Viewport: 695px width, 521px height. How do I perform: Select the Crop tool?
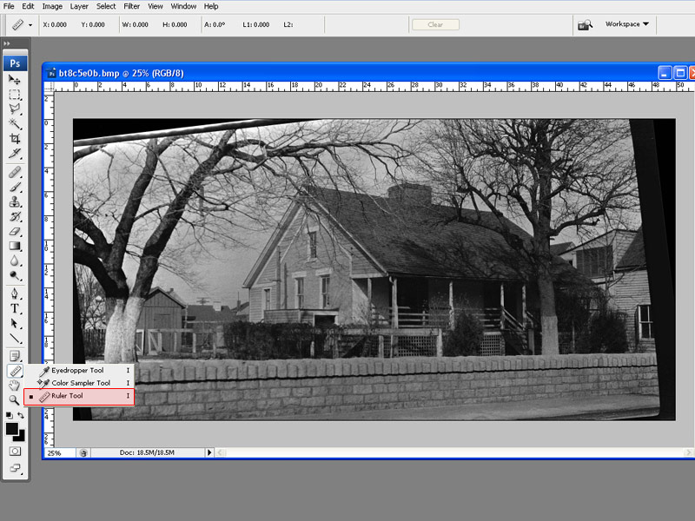(15, 139)
